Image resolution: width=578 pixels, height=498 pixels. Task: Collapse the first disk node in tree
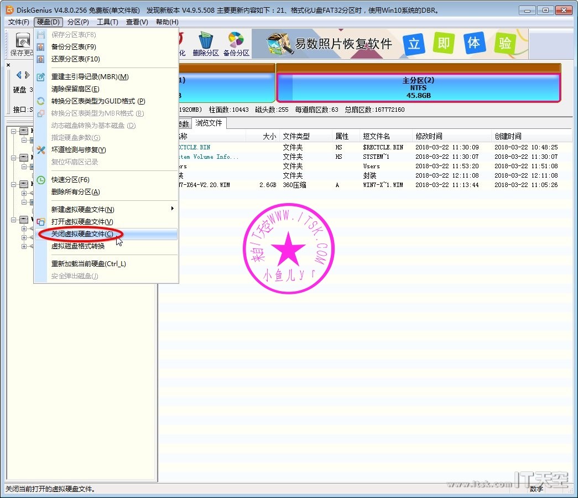coord(14,131)
